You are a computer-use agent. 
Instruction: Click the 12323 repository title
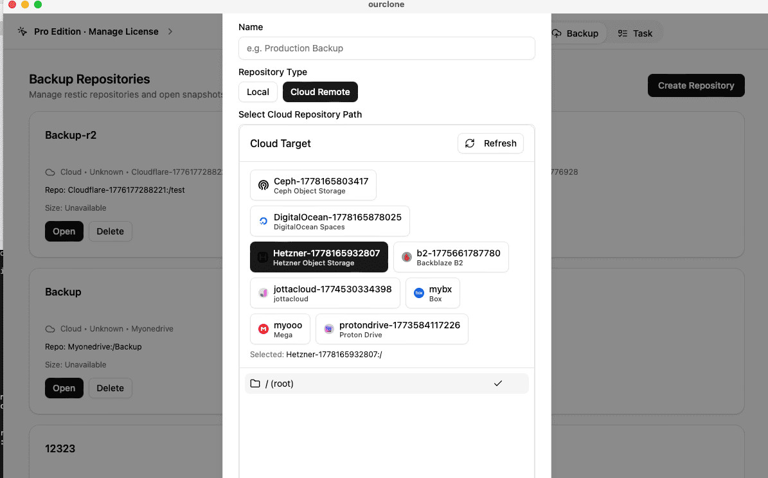[x=60, y=448]
